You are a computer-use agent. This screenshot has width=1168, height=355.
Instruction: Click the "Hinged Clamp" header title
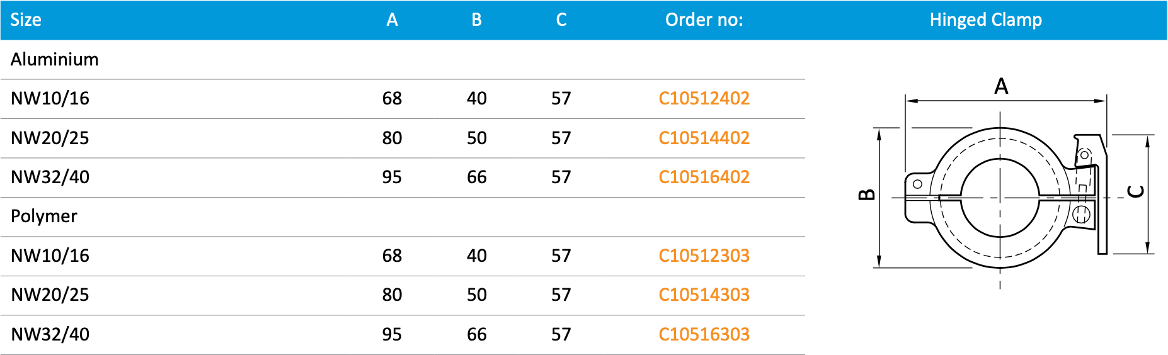985,20
